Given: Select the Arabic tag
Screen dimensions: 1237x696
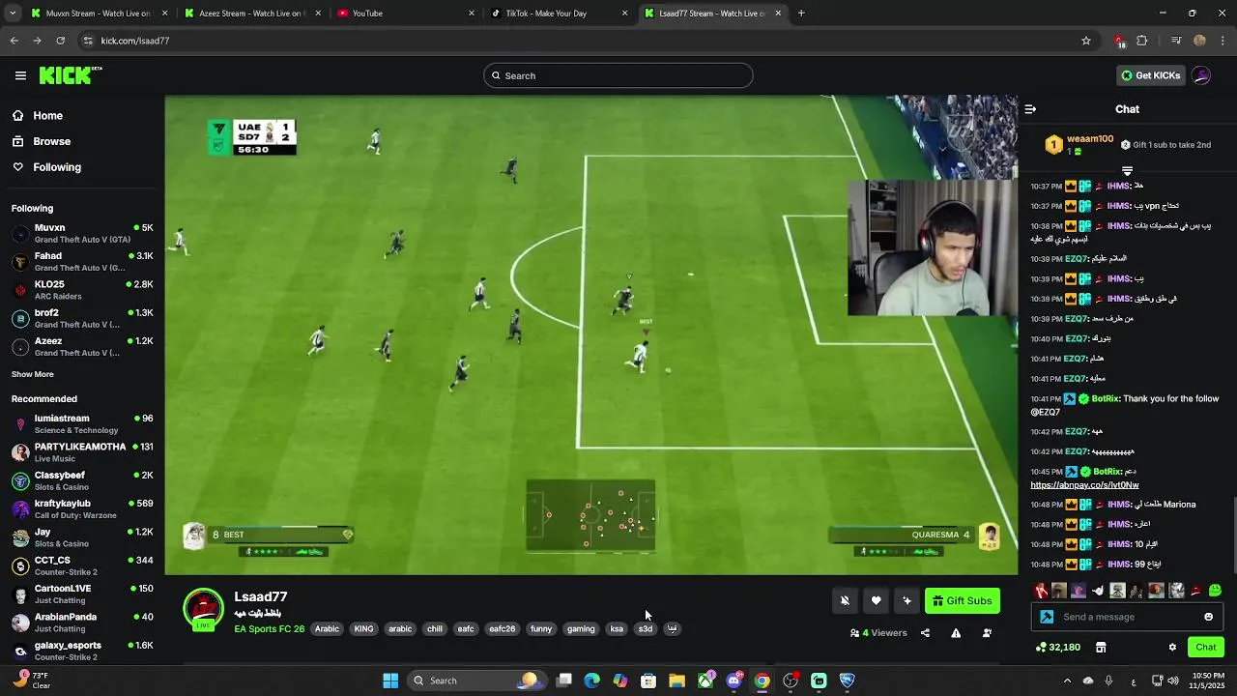Looking at the screenshot, I should pos(327,629).
